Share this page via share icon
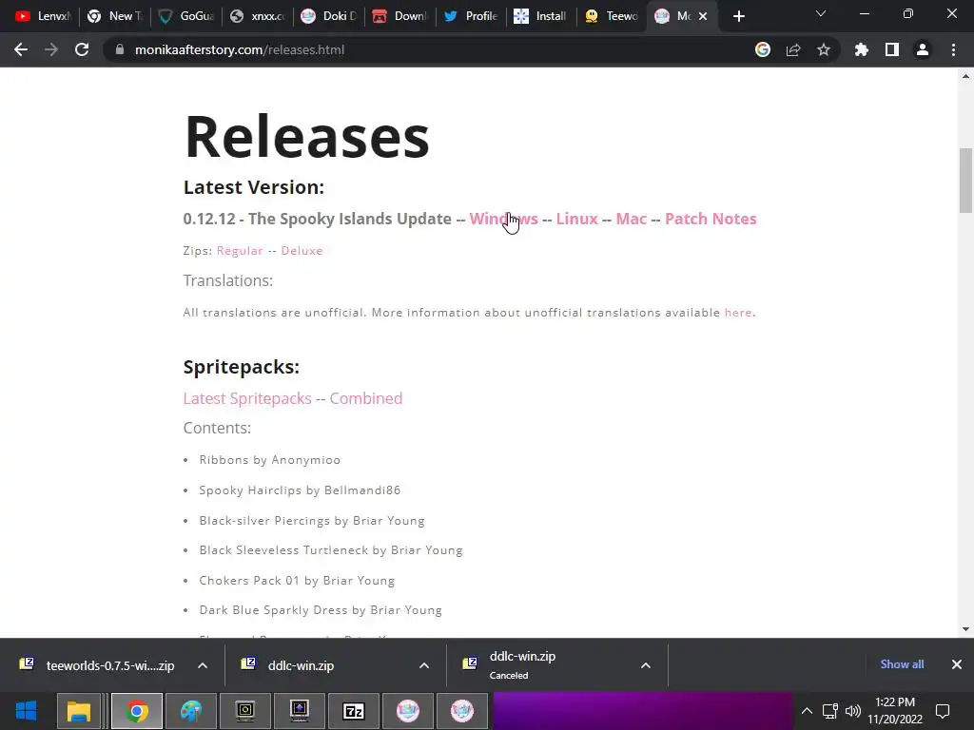The height and width of the screenshot is (730, 974). click(793, 49)
